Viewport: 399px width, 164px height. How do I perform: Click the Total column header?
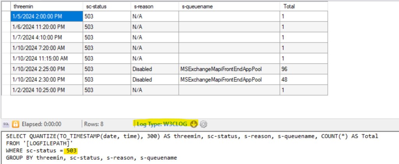[303, 6]
